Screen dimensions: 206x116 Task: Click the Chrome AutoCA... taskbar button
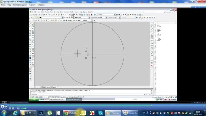coord(71,113)
